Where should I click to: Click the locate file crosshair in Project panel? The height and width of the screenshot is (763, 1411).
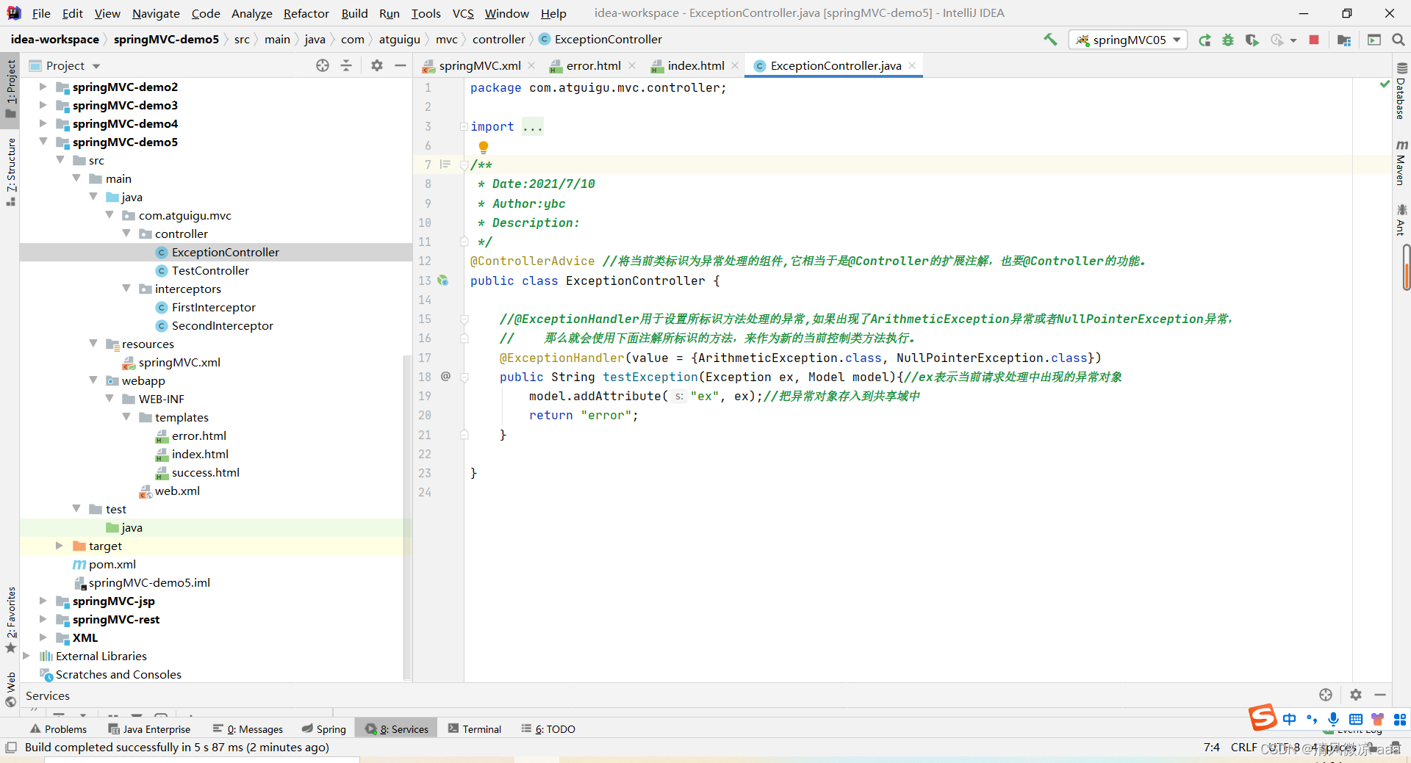pos(323,65)
